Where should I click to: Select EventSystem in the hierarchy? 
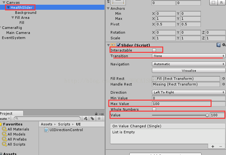[x=13, y=38]
